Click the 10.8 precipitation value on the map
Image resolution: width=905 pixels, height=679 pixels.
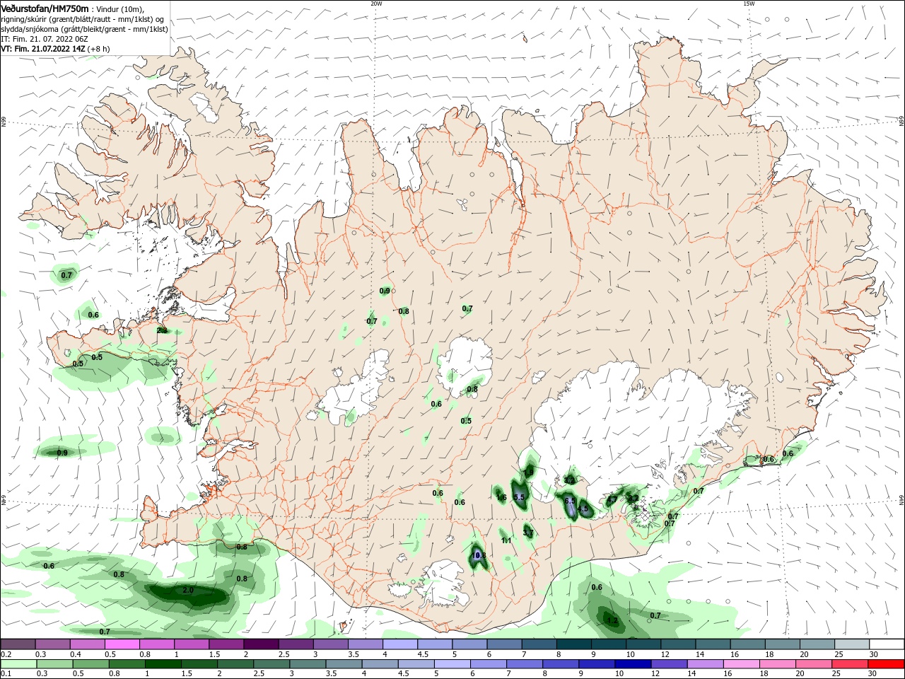[x=479, y=555]
